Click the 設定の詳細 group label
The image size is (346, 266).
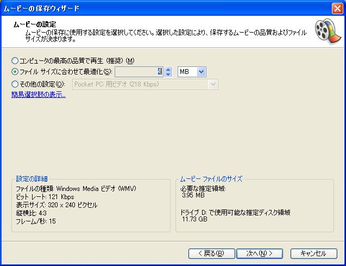click(x=32, y=179)
